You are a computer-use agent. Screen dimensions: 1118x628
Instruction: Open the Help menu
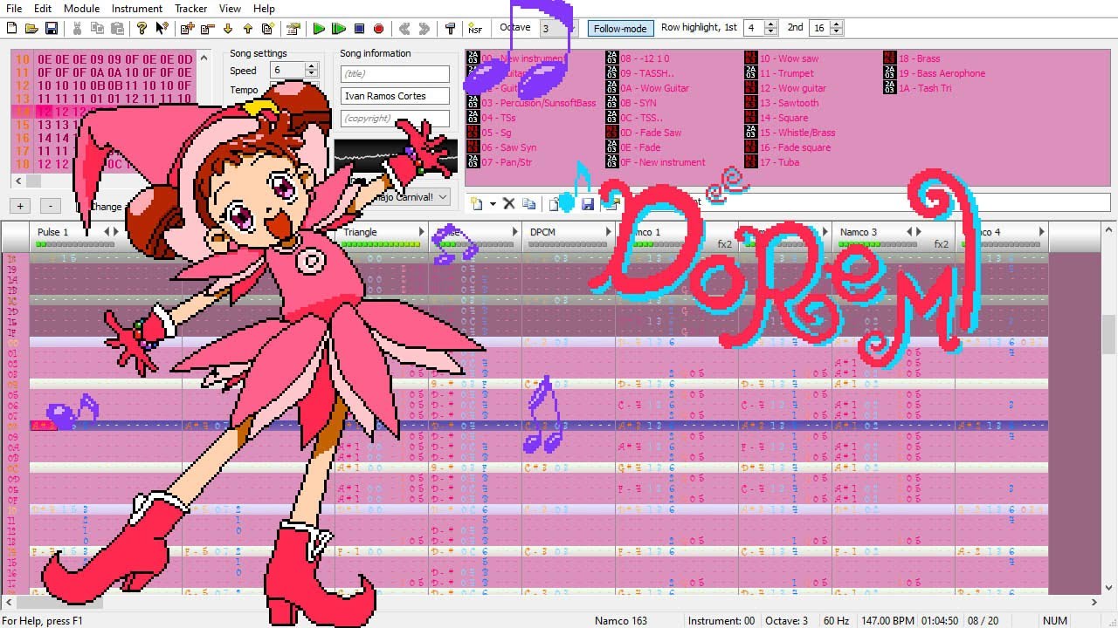click(264, 8)
